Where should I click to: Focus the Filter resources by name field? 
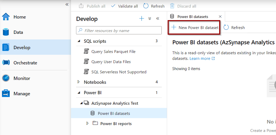pyautogui.click(x=119, y=31)
